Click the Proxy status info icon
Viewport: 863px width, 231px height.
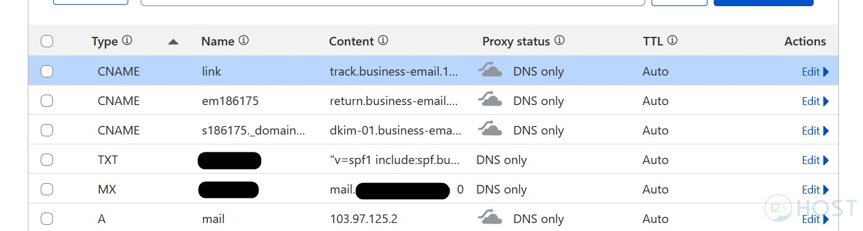click(x=560, y=41)
